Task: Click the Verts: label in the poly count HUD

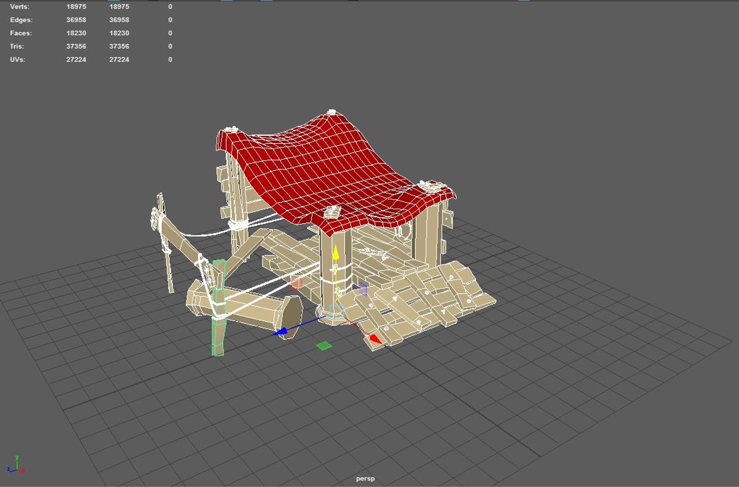Action: point(19,7)
